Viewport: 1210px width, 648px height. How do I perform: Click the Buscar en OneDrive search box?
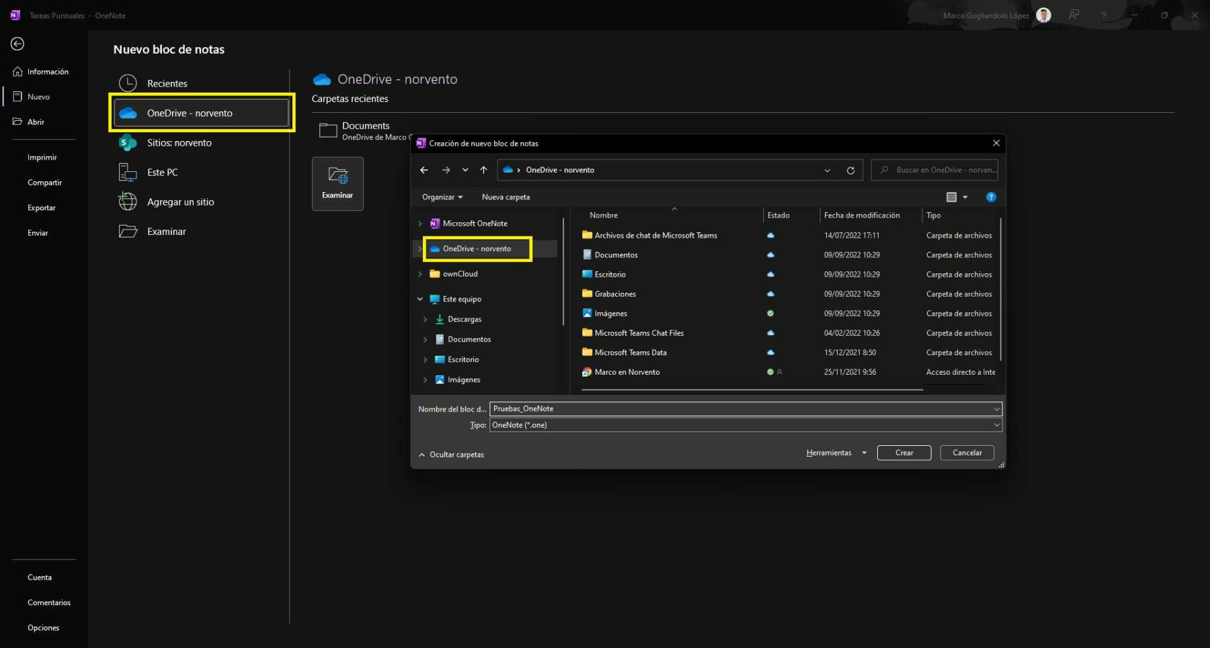pyautogui.click(x=934, y=170)
